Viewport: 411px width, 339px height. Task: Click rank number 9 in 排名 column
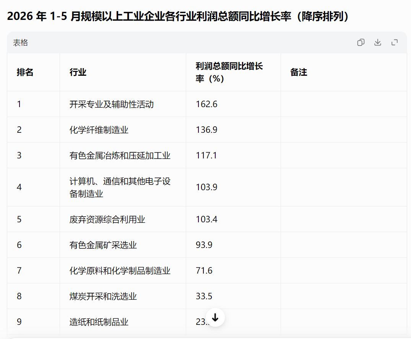tap(19, 322)
